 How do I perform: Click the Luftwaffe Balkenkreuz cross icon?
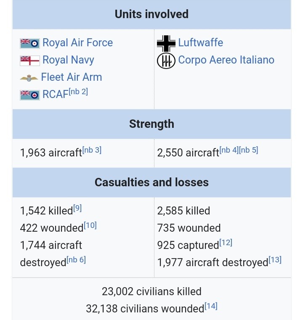[166, 43]
